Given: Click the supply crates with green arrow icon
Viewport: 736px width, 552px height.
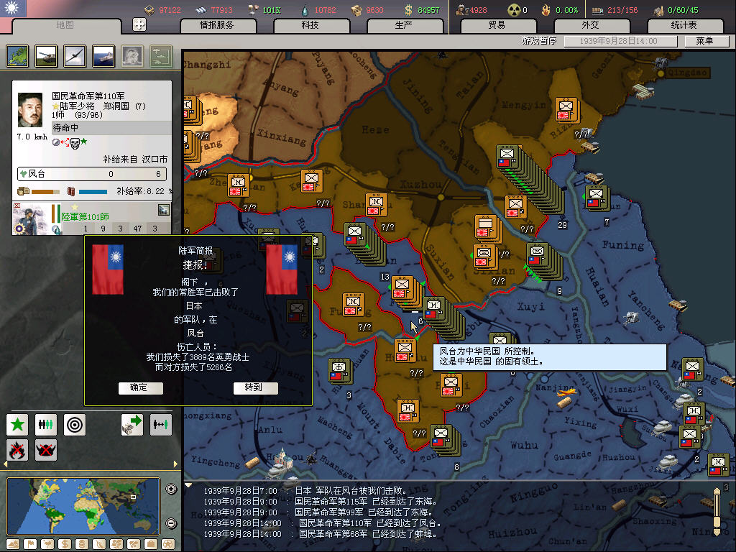Looking at the screenshot, I should pyautogui.click(x=132, y=424).
